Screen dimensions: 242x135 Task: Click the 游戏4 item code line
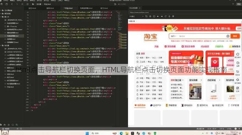pyautogui.click(x=56, y=43)
